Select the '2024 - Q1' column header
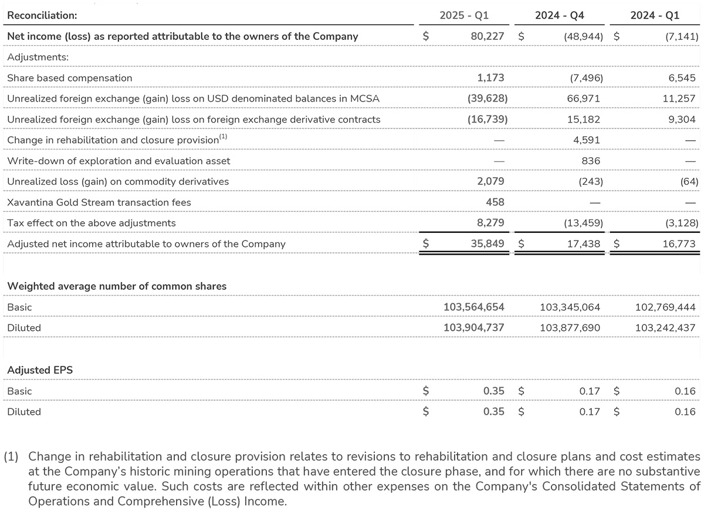 655,15
